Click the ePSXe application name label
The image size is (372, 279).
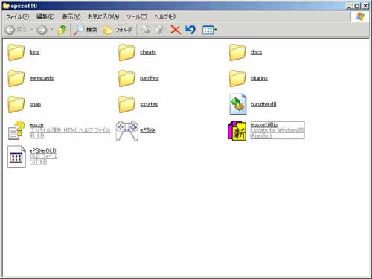[x=148, y=130]
